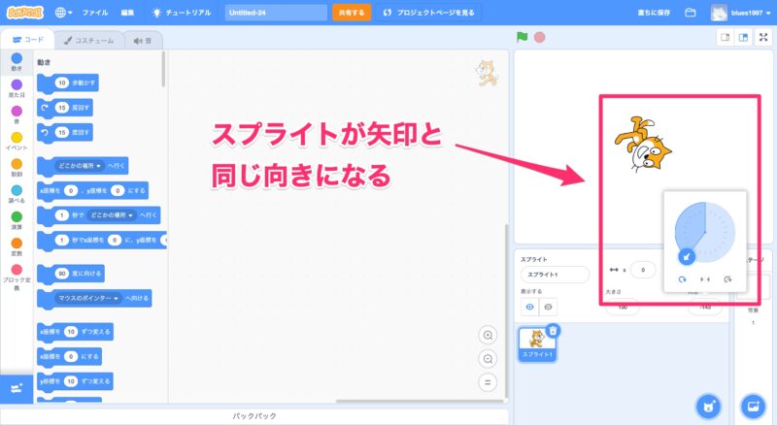This screenshot has width=777, height=425.
Task: Click the choose sprite cat button
Action: (x=710, y=405)
